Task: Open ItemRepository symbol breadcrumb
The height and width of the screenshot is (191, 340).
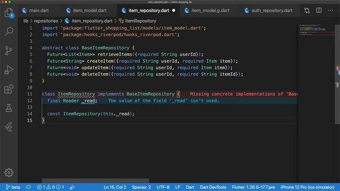Action: coord(140,21)
